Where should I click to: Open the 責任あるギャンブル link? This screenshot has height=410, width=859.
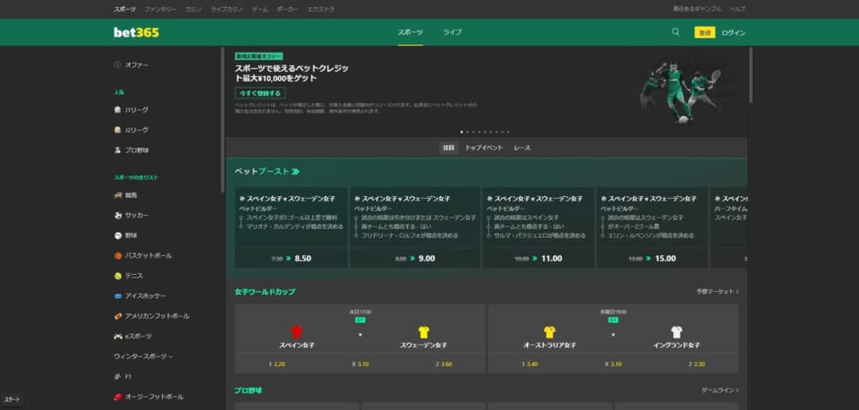[x=697, y=9]
